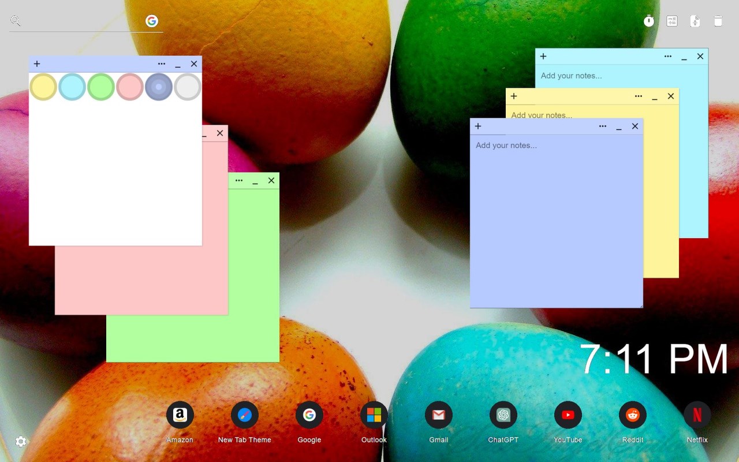Screen dimensions: 739x462
Task: Click the Google search engine logo
Action: pos(152,21)
